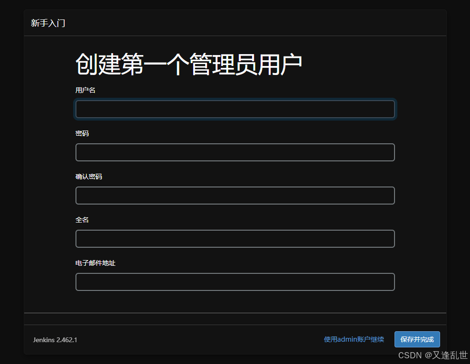Click the 保存并完成 button

(x=417, y=339)
